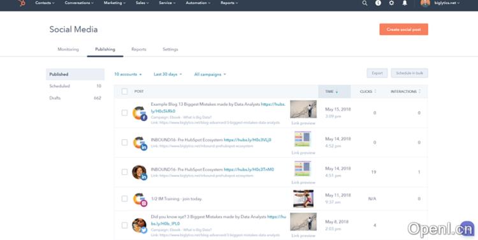Select Published in the sidebar
The image size is (478, 240).
click(x=75, y=74)
